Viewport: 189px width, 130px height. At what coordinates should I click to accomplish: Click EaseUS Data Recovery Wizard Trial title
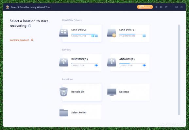tap(30, 7)
